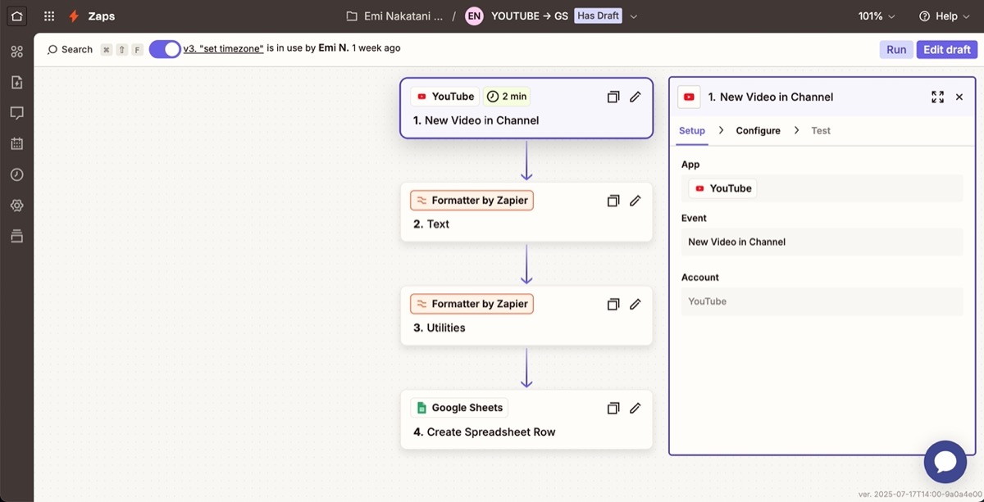
Task: Switch to the Setup tab
Action: coord(692,130)
